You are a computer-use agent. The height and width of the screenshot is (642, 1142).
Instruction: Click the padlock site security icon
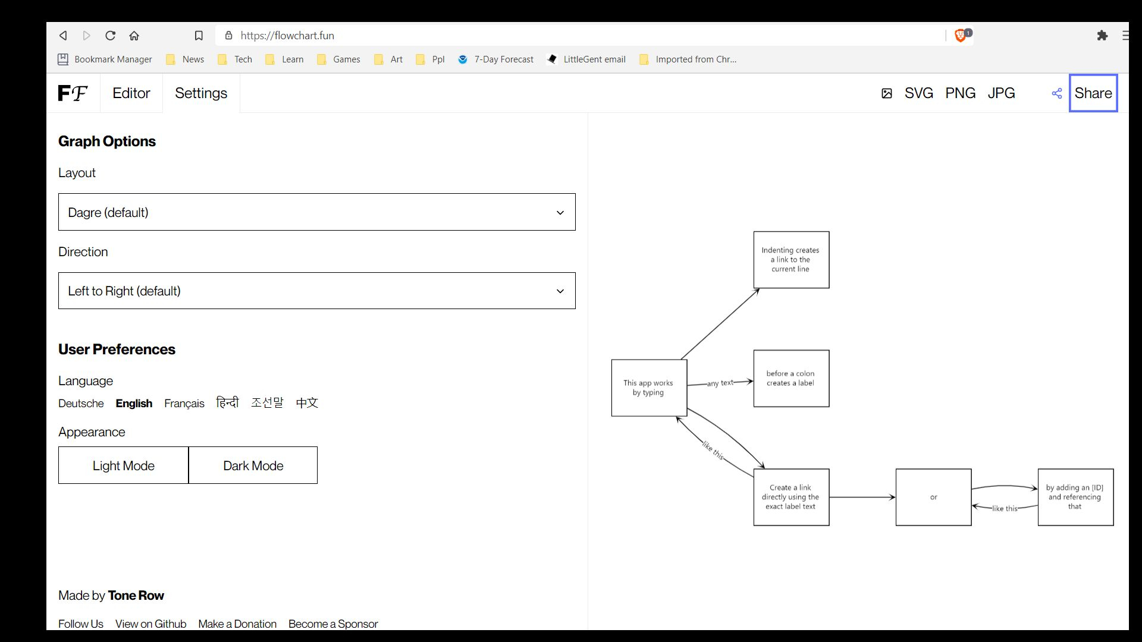[x=229, y=36]
